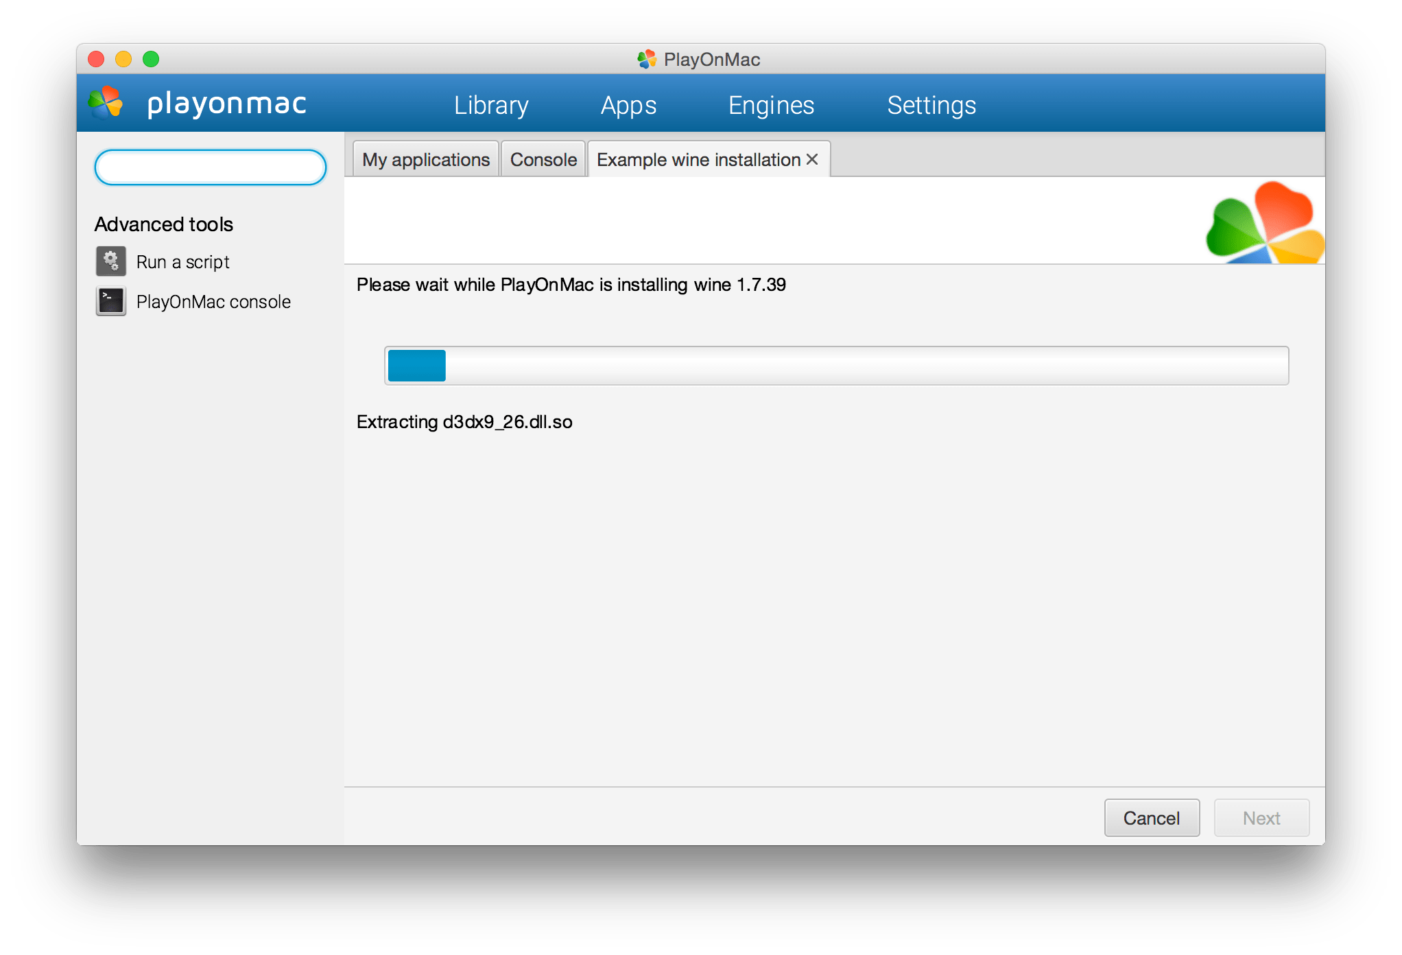Click the title bar PlayOnMac icon
The width and height of the screenshot is (1402, 955).
point(646,59)
